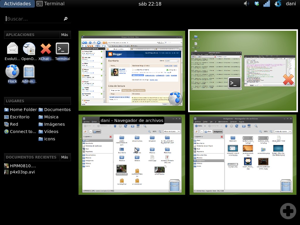Open the Evolution mail application
The width and height of the screenshot is (300, 225).
coord(12,48)
